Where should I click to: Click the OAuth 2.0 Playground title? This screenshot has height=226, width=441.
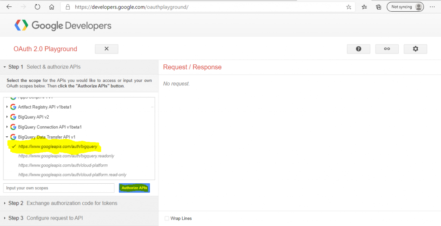click(x=45, y=49)
